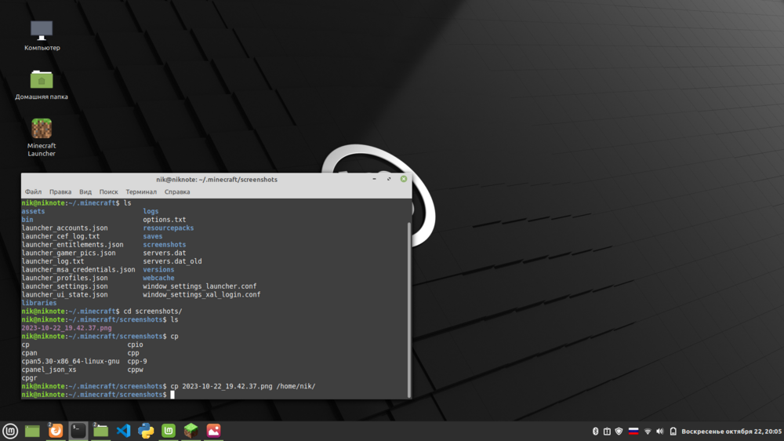Open the Поиск menu in terminal
The image size is (784, 441).
pos(108,191)
